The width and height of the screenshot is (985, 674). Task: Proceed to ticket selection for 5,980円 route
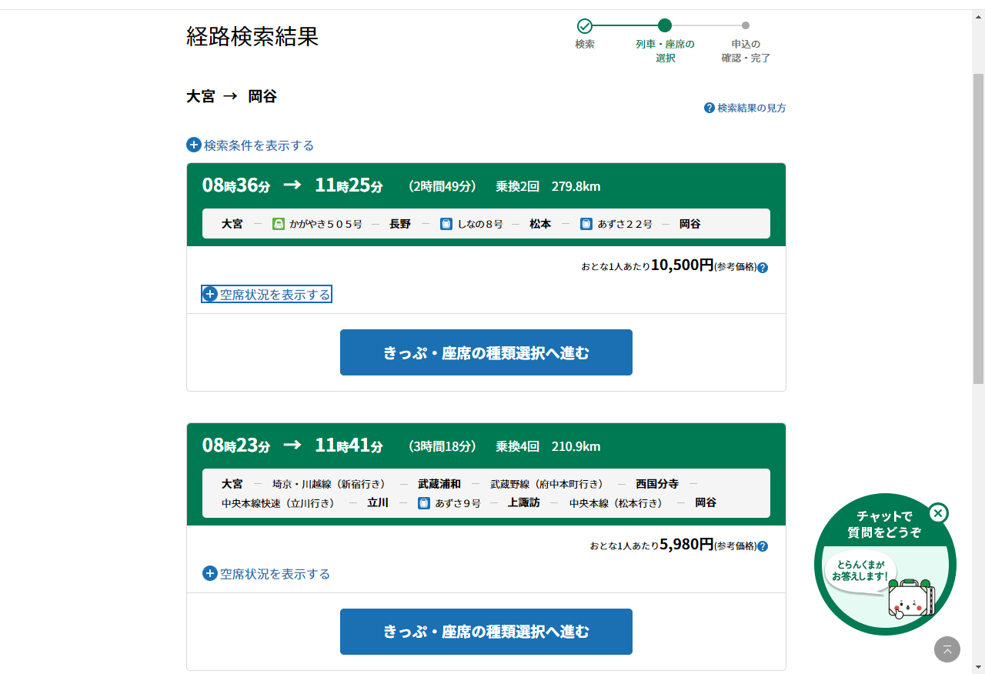(x=486, y=632)
